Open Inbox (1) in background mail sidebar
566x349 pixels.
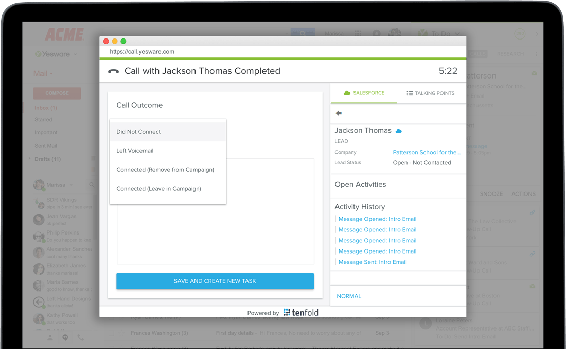coord(46,108)
